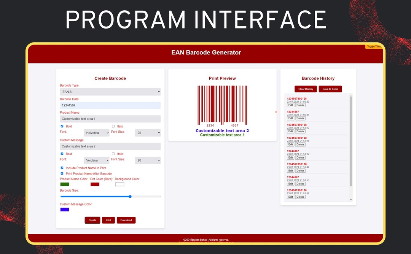Click the Download button

[x=126, y=220]
